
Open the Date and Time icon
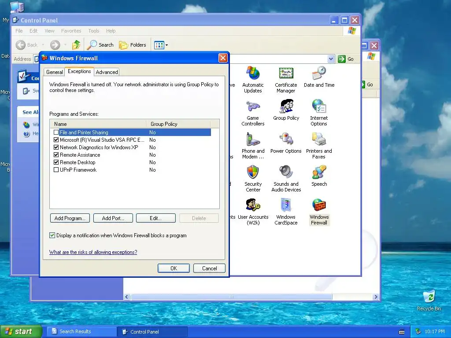pyautogui.click(x=319, y=77)
